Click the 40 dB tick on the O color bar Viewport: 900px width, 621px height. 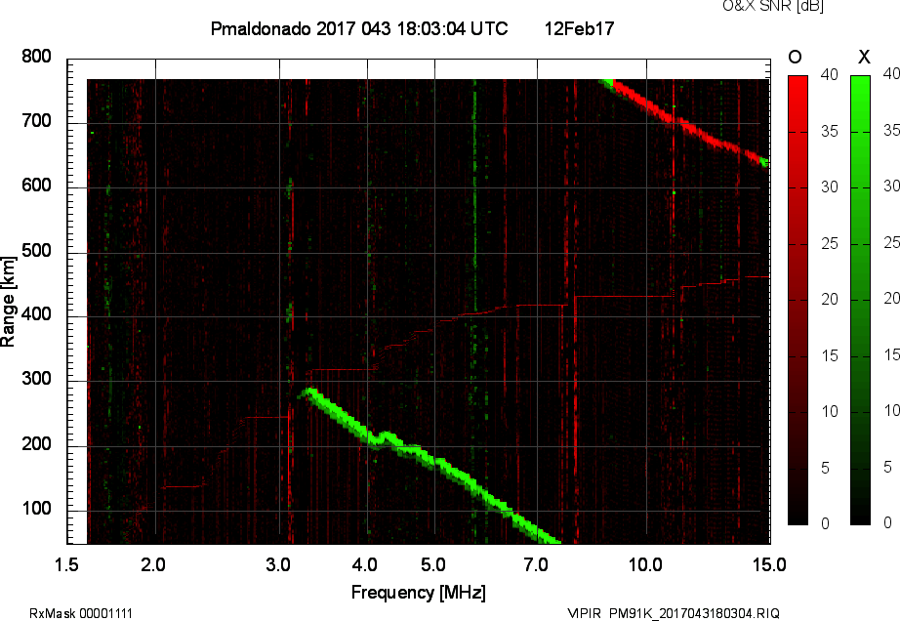pos(829,74)
